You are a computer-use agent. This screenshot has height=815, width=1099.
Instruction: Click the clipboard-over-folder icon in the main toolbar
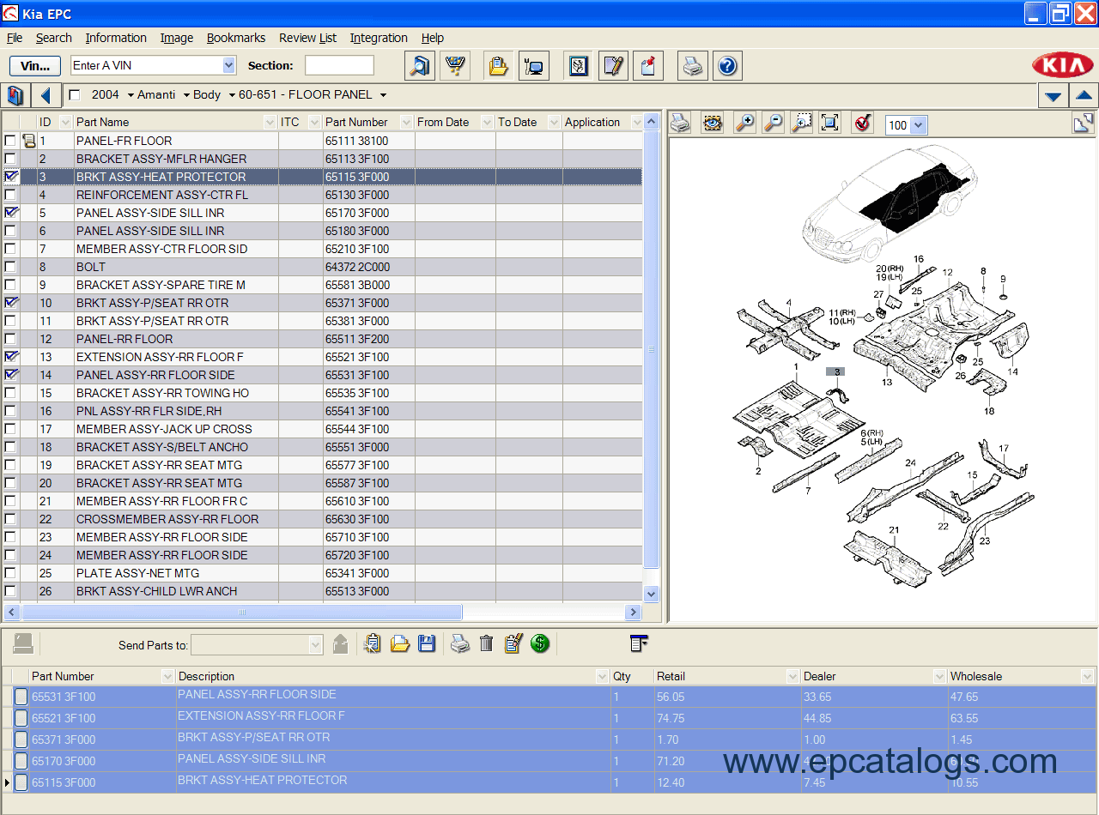click(498, 66)
